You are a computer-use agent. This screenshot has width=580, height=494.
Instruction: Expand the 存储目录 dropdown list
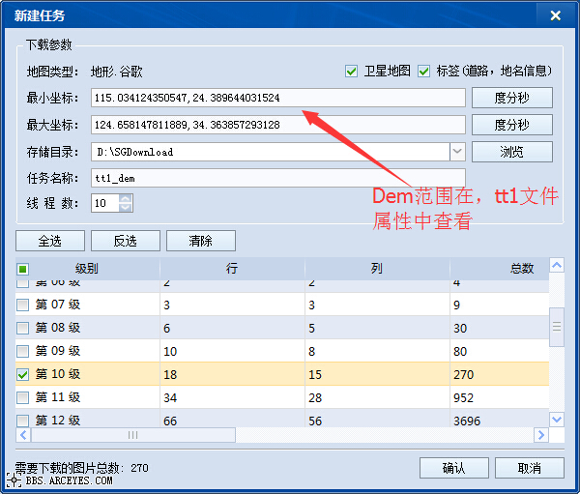click(457, 152)
